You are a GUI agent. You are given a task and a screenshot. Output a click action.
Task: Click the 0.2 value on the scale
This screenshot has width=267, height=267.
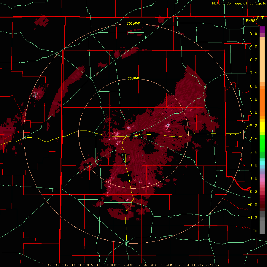(x=254, y=192)
